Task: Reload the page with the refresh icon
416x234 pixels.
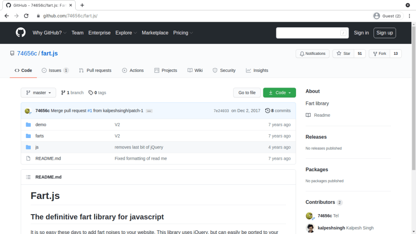Action: coord(26,16)
